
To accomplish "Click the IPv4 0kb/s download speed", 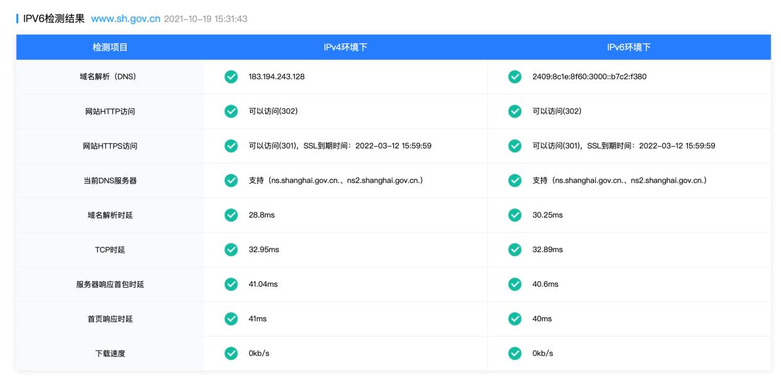I will 259,353.
